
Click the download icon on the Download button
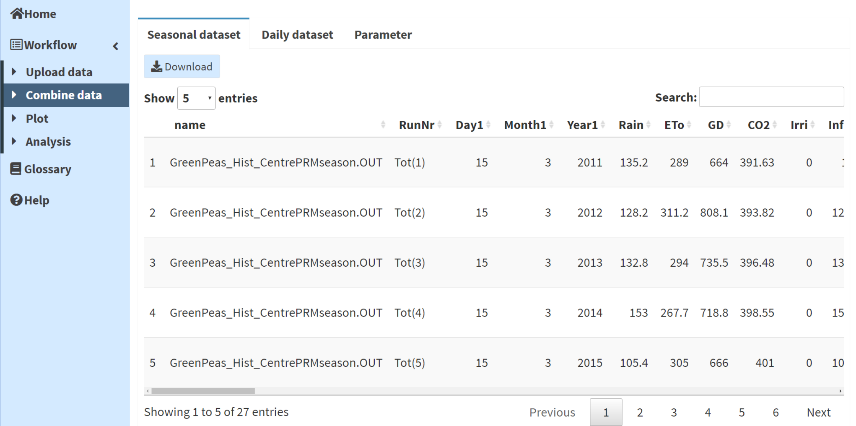click(158, 66)
